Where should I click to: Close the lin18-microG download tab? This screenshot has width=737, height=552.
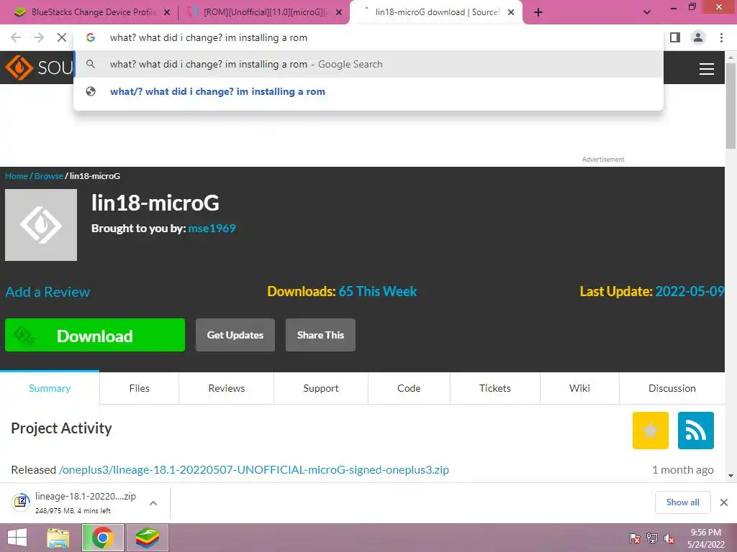pos(511,12)
